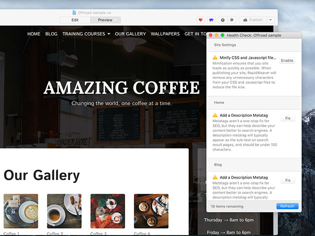
Task: Open the Preview mode dropdown arrow
Action: 116,20
